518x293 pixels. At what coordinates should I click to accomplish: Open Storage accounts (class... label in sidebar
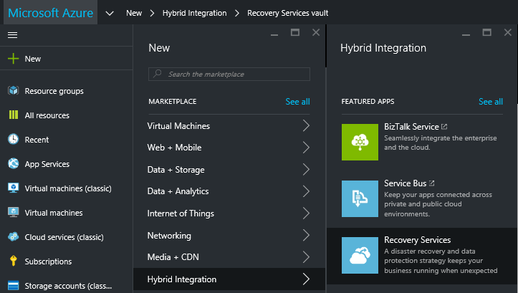tap(68, 286)
